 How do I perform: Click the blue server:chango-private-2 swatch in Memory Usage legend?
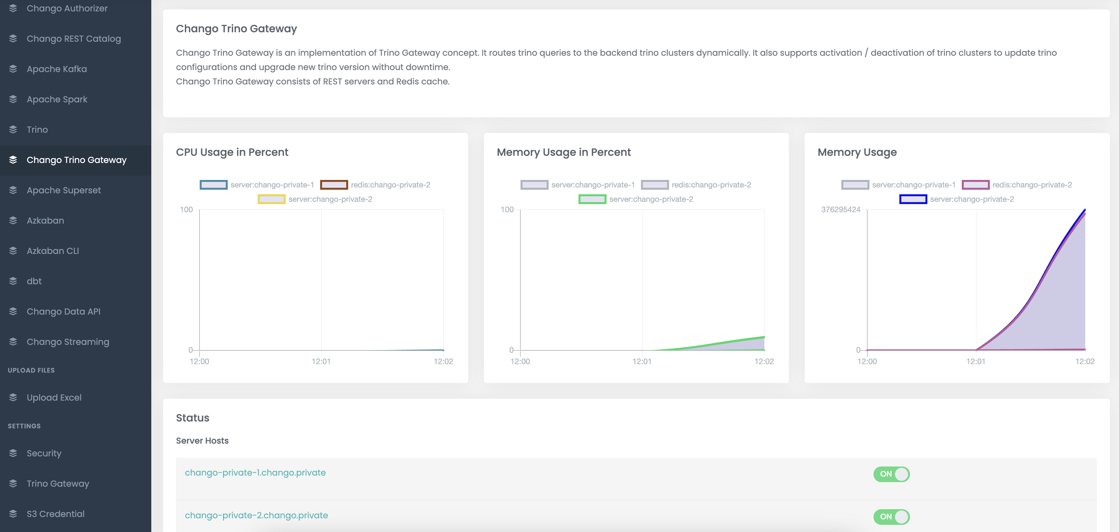pyautogui.click(x=913, y=199)
